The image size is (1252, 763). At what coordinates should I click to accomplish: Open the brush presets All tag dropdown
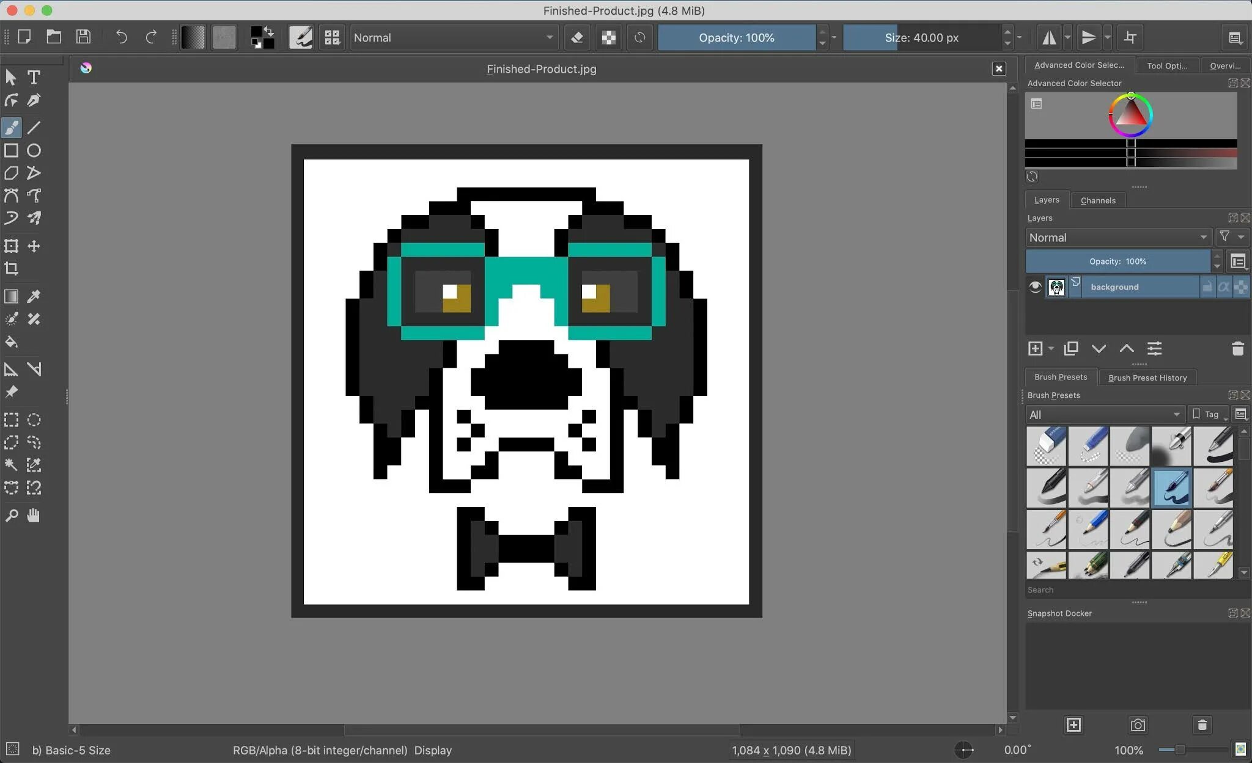pyautogui.click(x=1104, y=415)
